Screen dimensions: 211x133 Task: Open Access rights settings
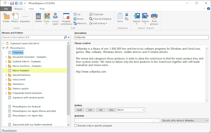(x=55, y=19)
